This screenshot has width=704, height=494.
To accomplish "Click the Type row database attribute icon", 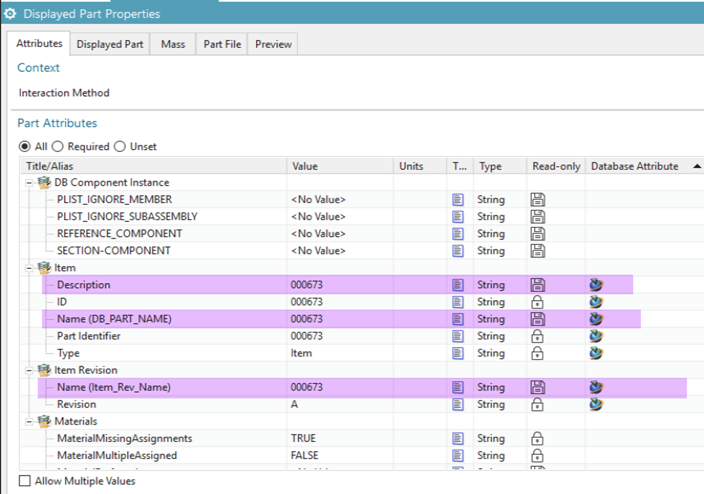I will pyautogui.click(x=596, y=353).
